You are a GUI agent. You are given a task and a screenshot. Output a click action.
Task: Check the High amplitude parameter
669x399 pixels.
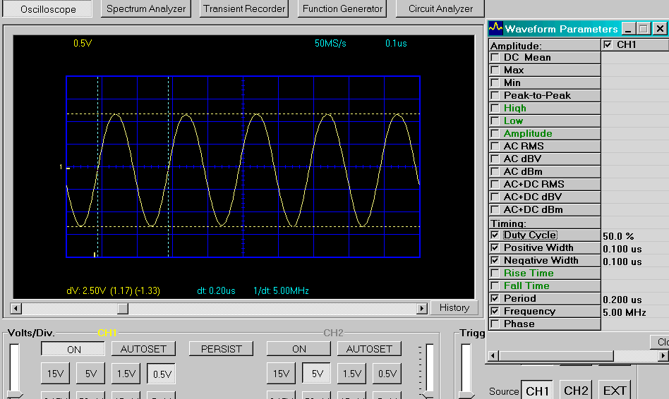(495, 109)
